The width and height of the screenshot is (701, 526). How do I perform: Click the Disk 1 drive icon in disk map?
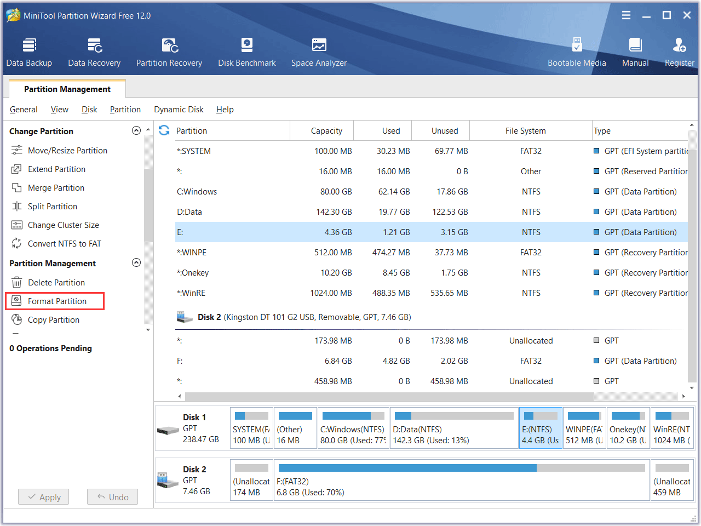(x=168, y=431)
